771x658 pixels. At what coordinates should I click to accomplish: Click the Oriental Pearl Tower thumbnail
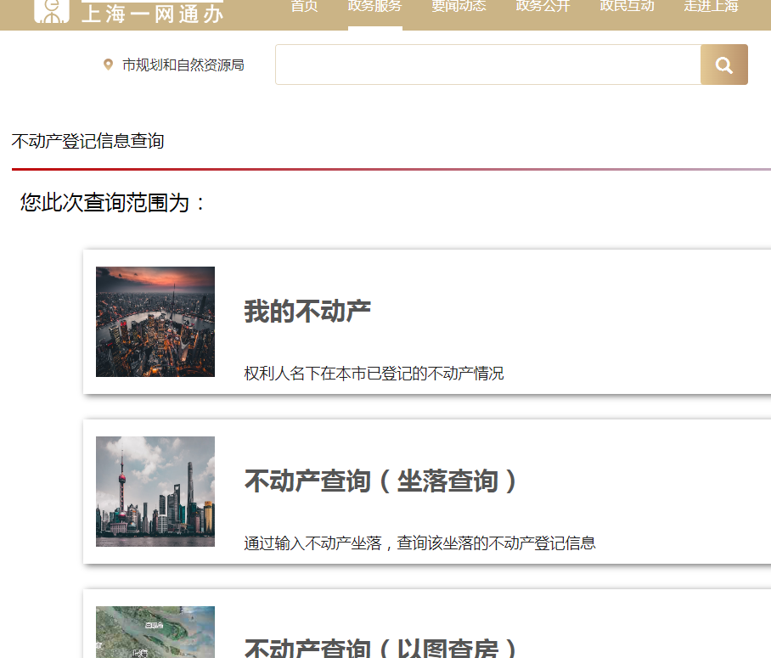click(155, 492)
